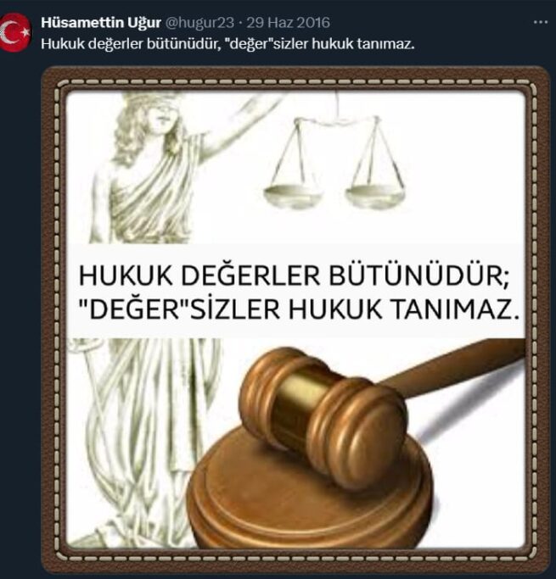Image resolution: width=556 pixels, height=579 pixels.
Task: Click the gavel's wooden handle
Action: coord(449,370)
